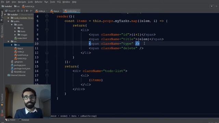
Task: Open the Navigate menu
Action: [22, 2]
